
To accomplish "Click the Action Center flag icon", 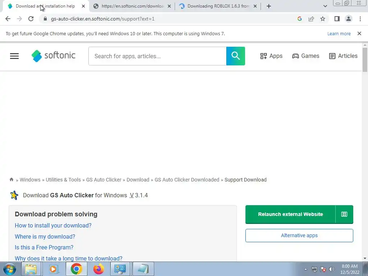I will point(323,269).
